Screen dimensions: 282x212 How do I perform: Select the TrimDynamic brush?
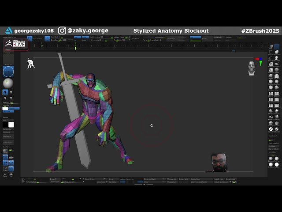coord(271,87)
